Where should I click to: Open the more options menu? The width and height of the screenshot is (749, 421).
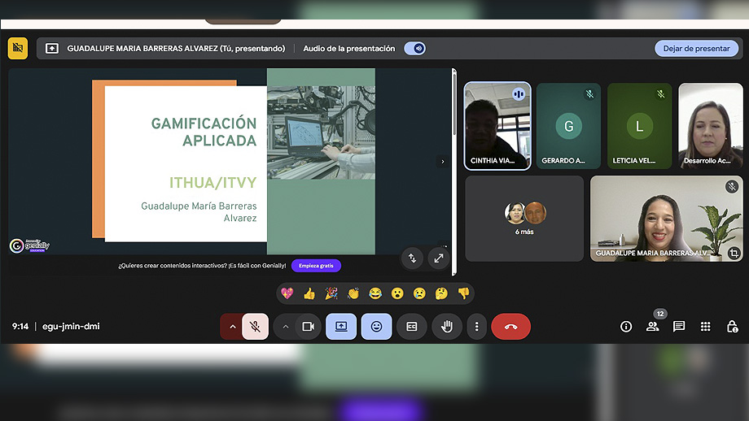[x=477, y=327]
